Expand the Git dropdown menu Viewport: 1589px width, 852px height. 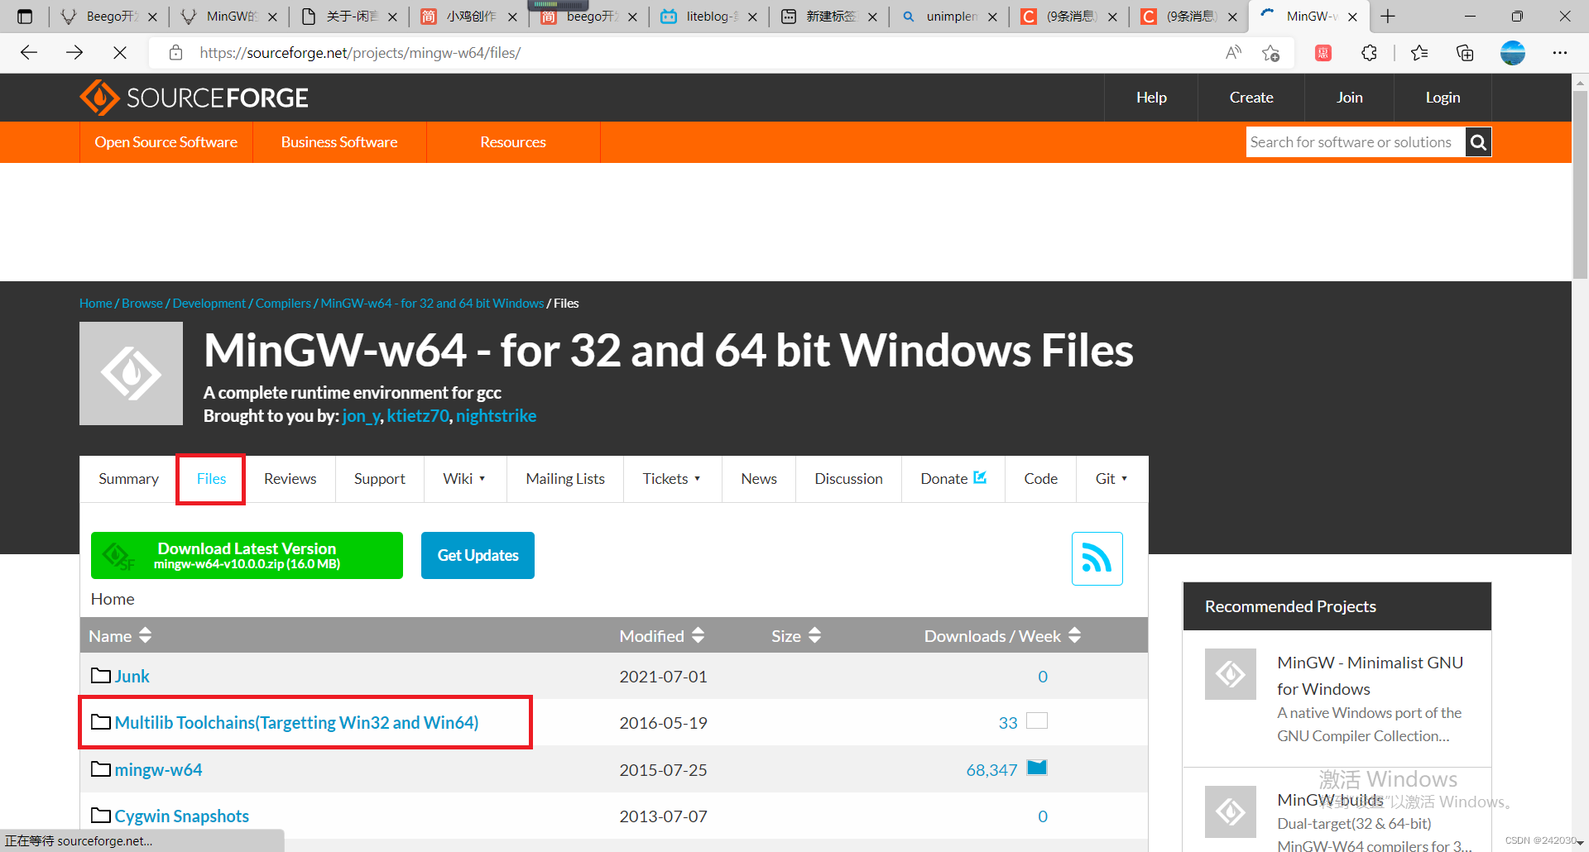1111,479
